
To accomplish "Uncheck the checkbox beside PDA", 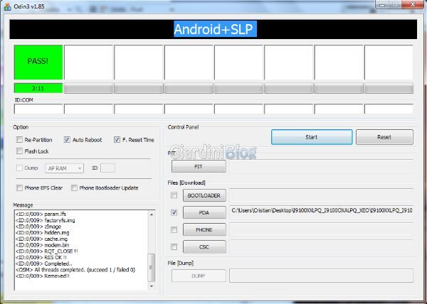I will [x=174, y=212].
